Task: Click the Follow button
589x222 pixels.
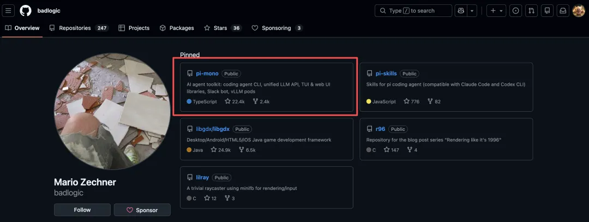Action: pos(82,210)
